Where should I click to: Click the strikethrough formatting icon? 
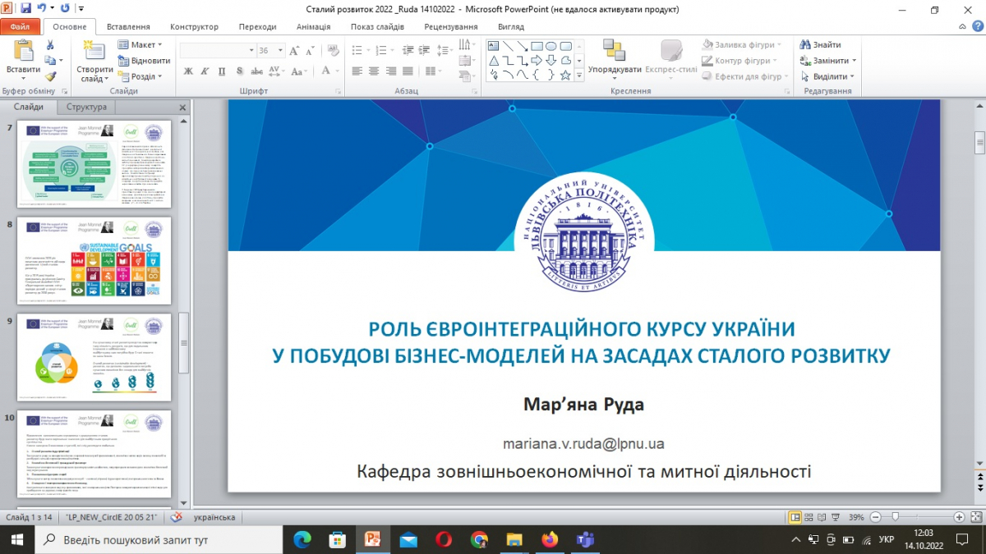click(x=258, y=71)
